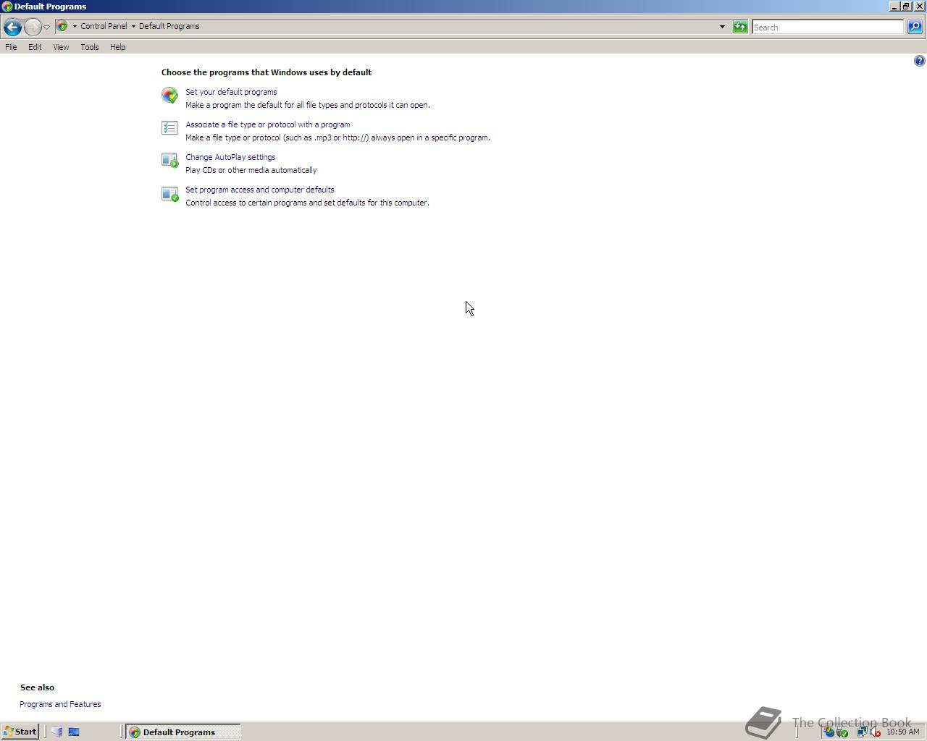The height and width of the screenshot is (741, 927).
Task: Click the 'See also' heading text
Action: [x=38, y=687]
